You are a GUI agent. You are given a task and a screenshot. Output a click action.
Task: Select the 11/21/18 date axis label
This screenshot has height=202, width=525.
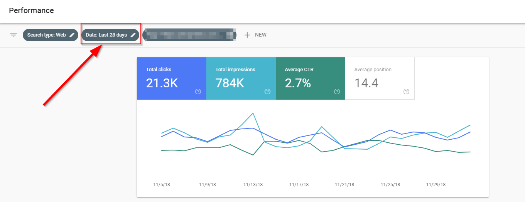[x=344, y=185]
